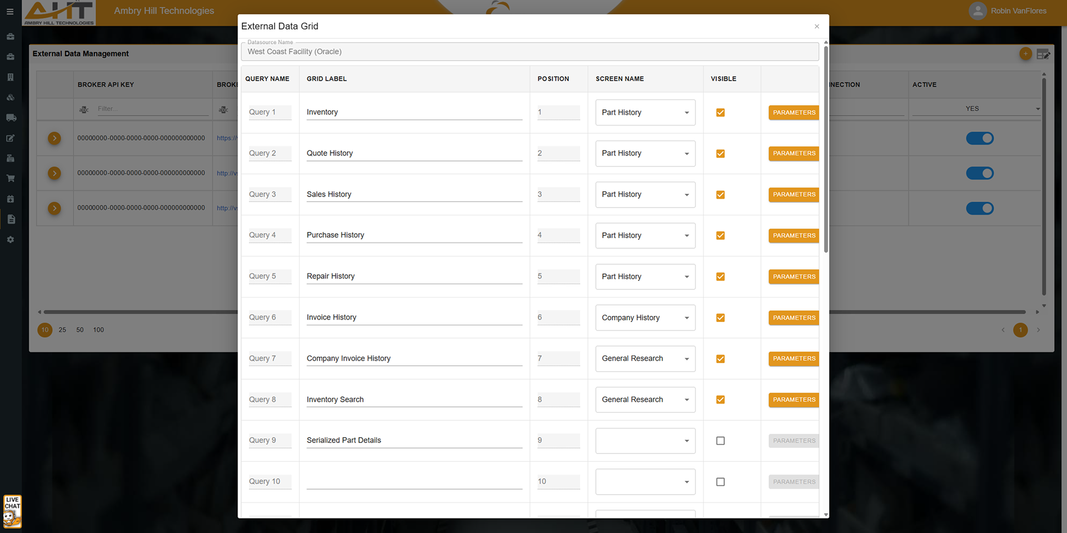Open Screen Name dropdown for Serialized Part Details

pos(645,441)
